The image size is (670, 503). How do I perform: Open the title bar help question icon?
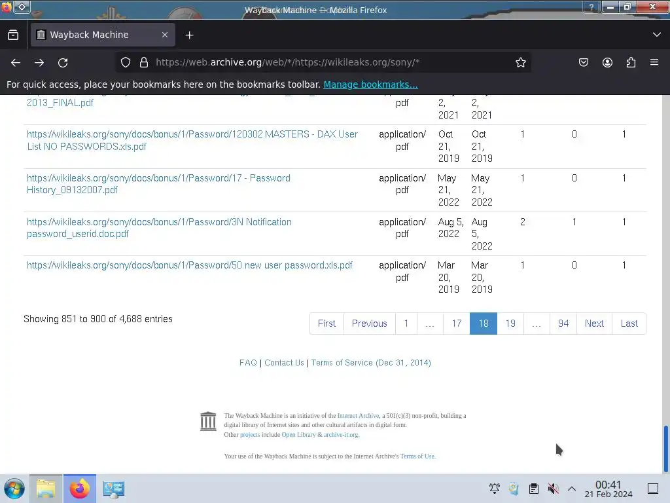591,7
